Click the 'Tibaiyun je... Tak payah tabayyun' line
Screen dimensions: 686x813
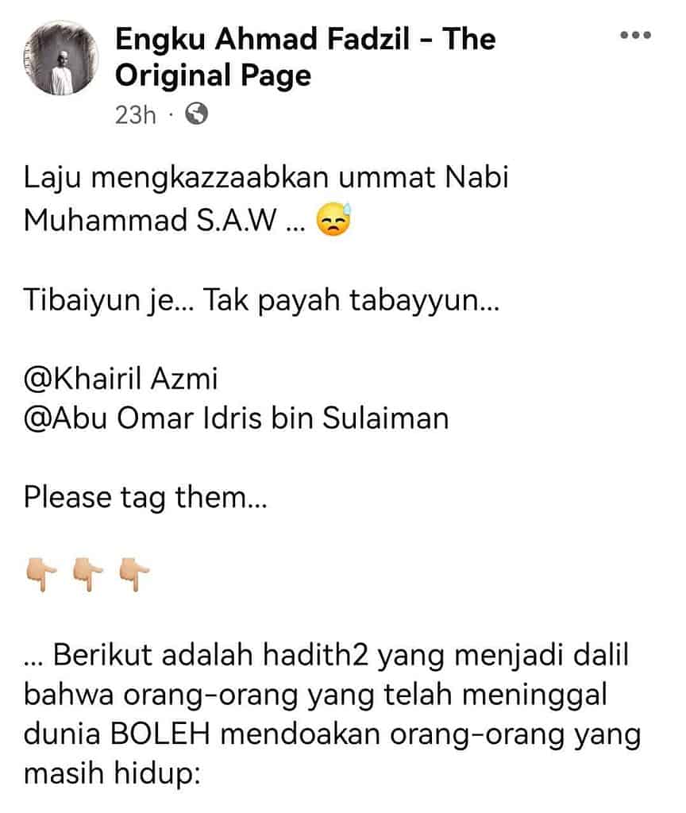click(261, 300)
